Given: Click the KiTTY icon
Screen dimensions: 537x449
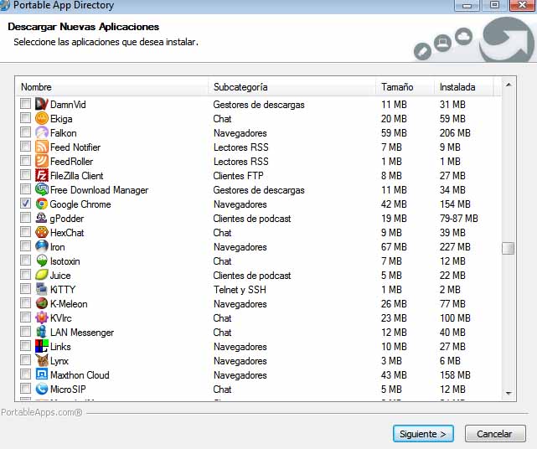Looking at the screenshot, I should tap(41, 289).
